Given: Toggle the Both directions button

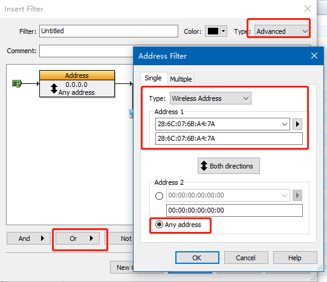Looking at the screenshot, I should coord(228,166).
